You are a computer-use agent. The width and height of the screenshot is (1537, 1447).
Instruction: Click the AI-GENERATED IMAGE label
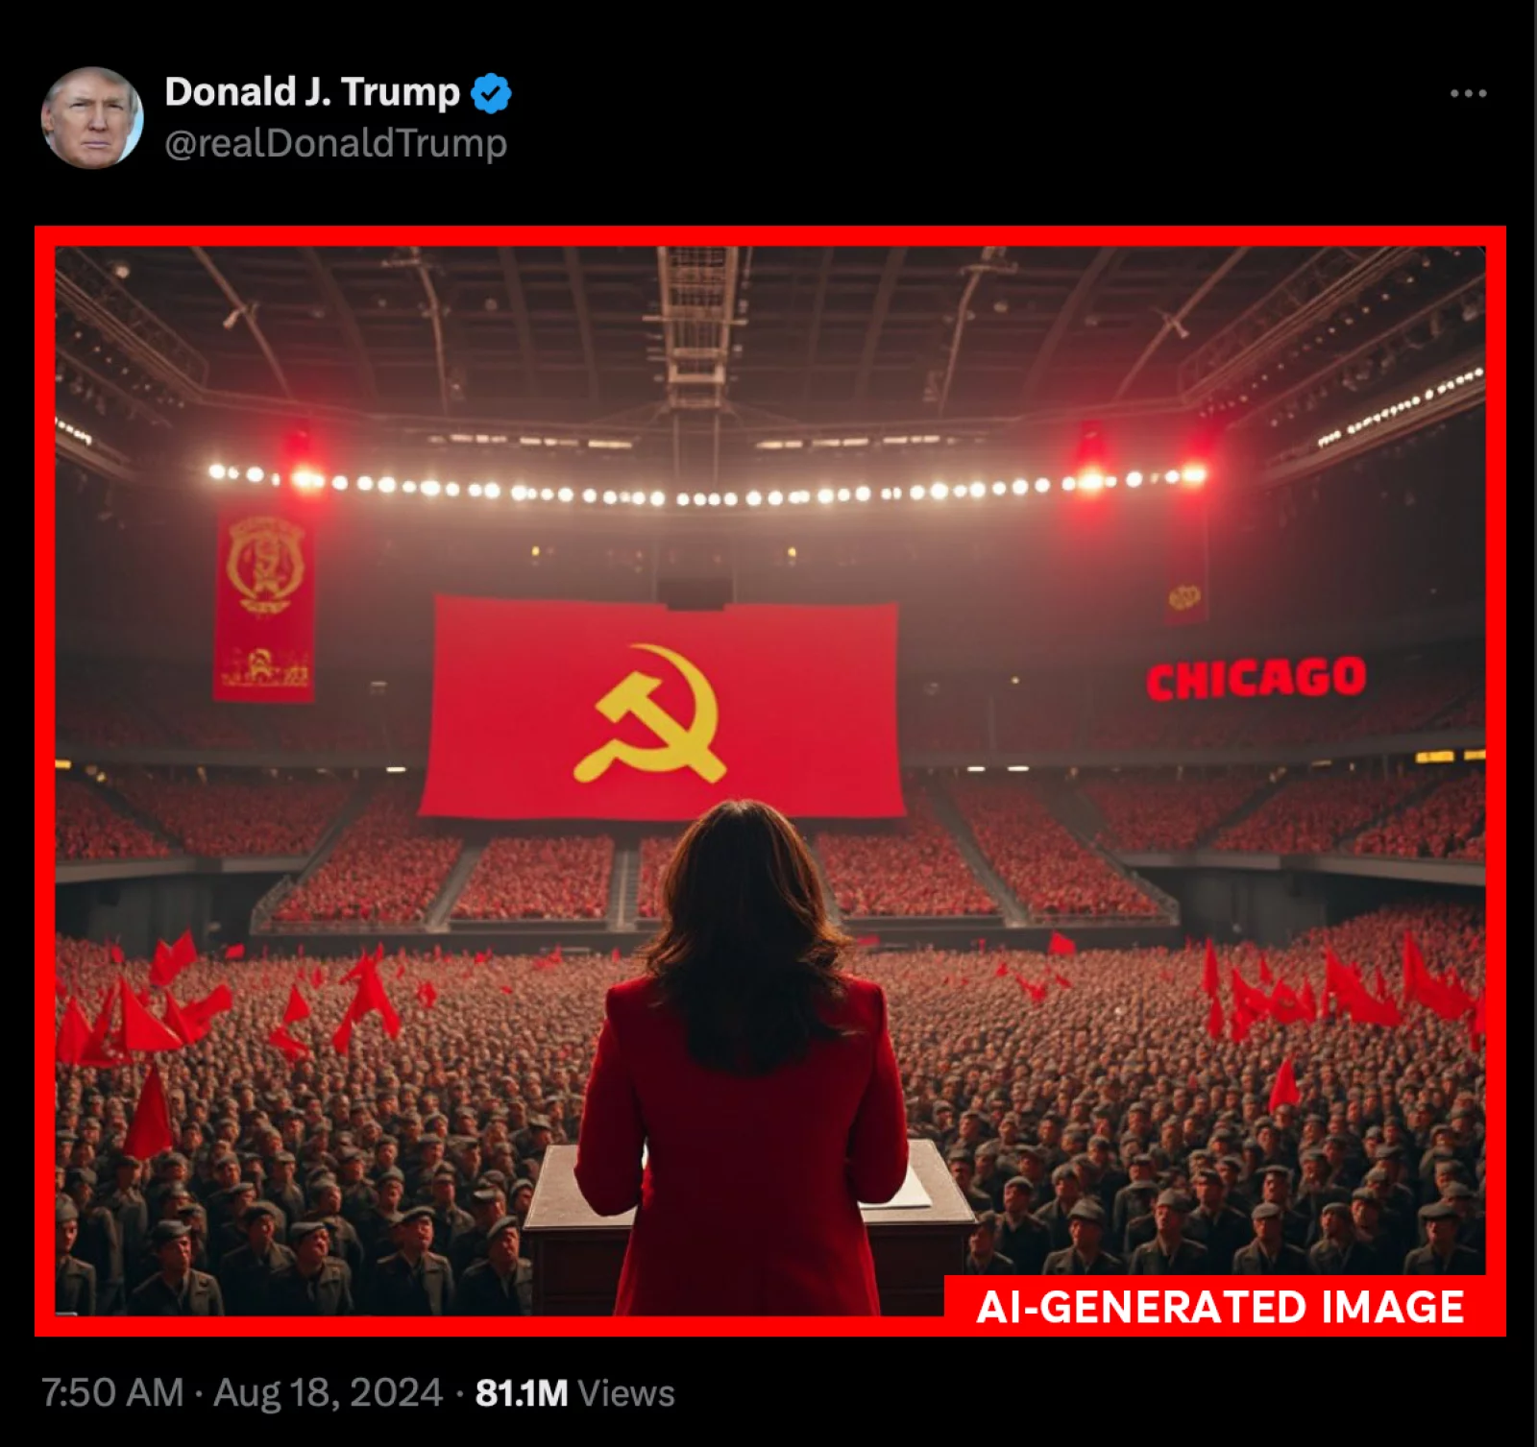1220,1307
